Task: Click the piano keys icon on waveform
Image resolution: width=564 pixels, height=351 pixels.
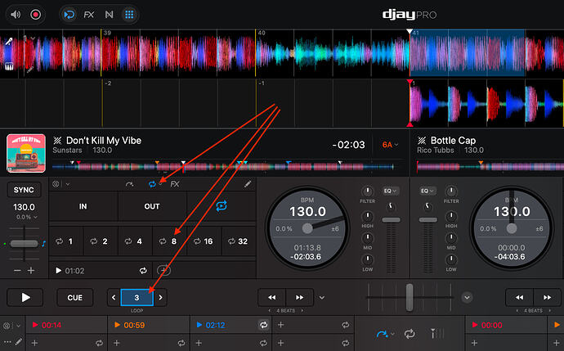Action: [9, 66]
